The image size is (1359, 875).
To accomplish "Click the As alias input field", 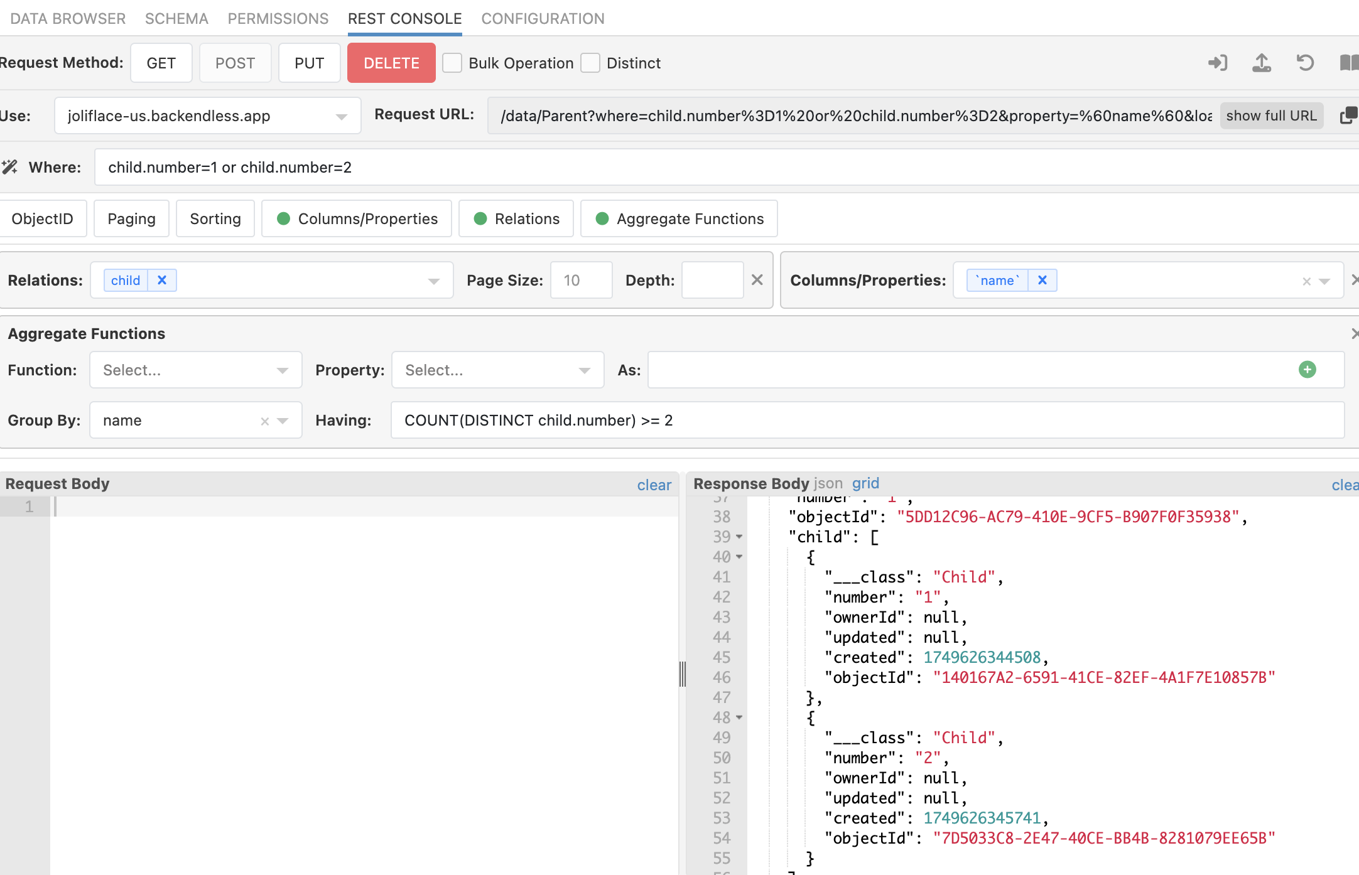I will pos(996,370).
